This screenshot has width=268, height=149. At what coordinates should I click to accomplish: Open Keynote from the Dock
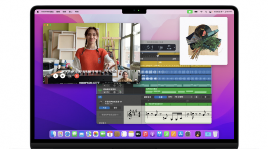(160, 134)
